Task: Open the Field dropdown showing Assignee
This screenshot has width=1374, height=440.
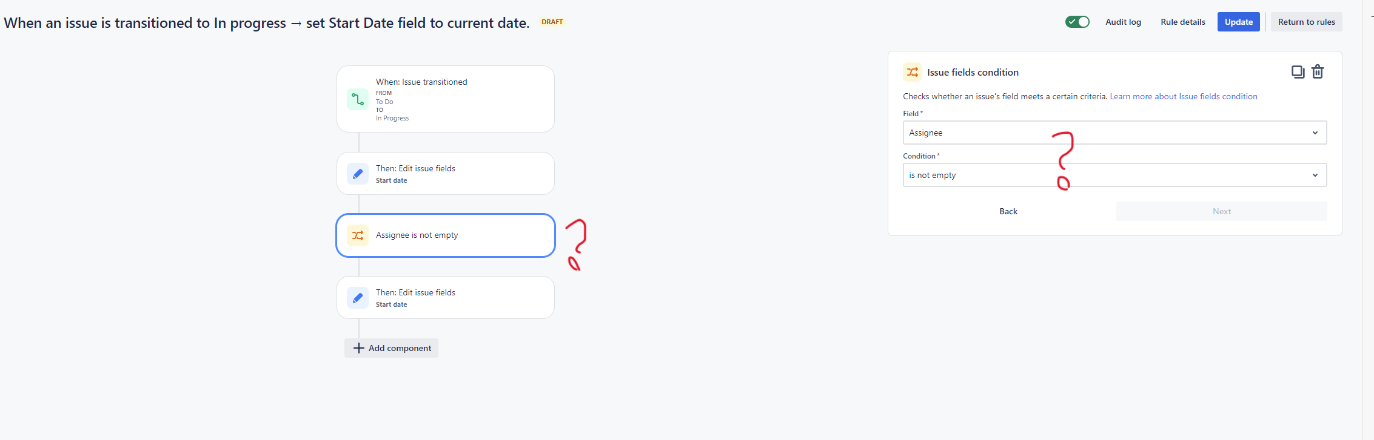Action: pos(1114,133)
